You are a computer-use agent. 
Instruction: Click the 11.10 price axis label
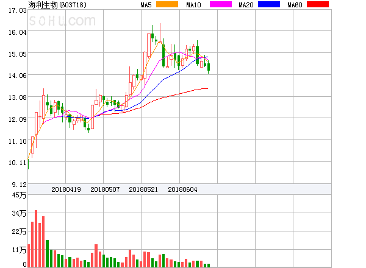[18, 141]
